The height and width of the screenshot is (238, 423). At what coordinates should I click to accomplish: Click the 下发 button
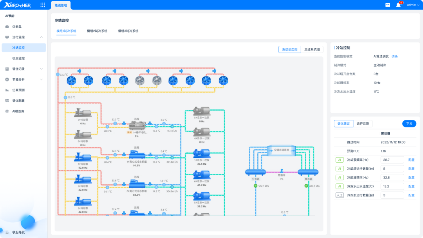[x=409, y=124]
